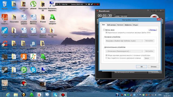Open the Skype desktop shortcut

click(x=33, y=71)
